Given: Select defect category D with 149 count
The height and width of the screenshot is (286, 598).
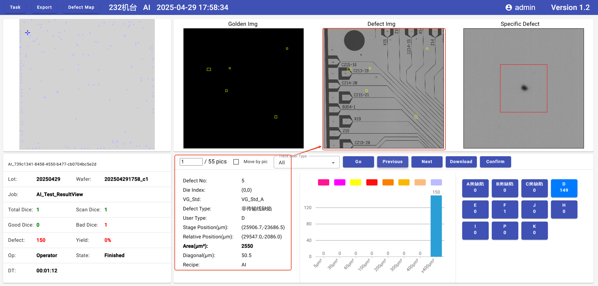Looking at the screenshot, I should (564, 188).
